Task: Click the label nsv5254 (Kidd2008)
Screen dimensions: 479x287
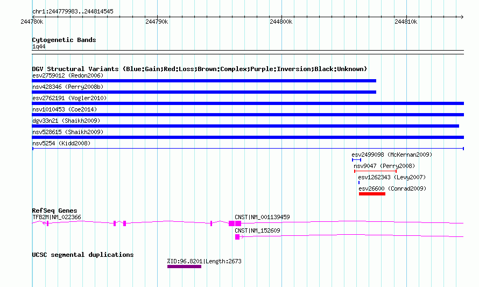Action: (61, 143)
